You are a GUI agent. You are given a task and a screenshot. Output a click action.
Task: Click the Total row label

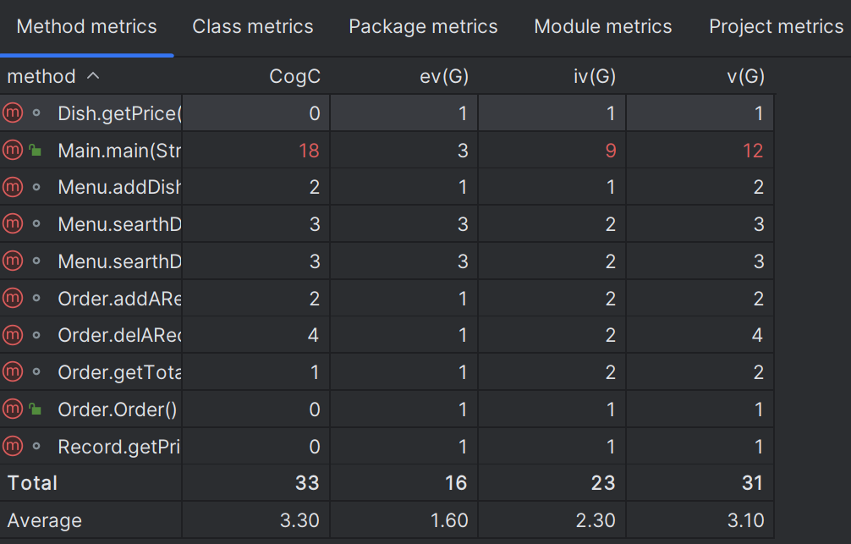click(x=33, y=483)
